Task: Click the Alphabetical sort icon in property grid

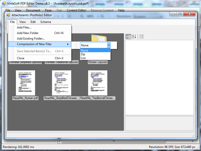Action: [134, 37]
